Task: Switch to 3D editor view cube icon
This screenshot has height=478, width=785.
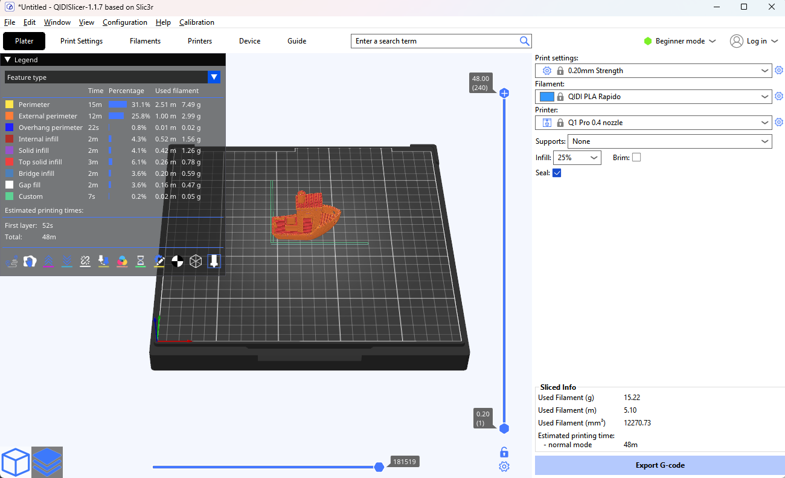Action: coord(16,462)
